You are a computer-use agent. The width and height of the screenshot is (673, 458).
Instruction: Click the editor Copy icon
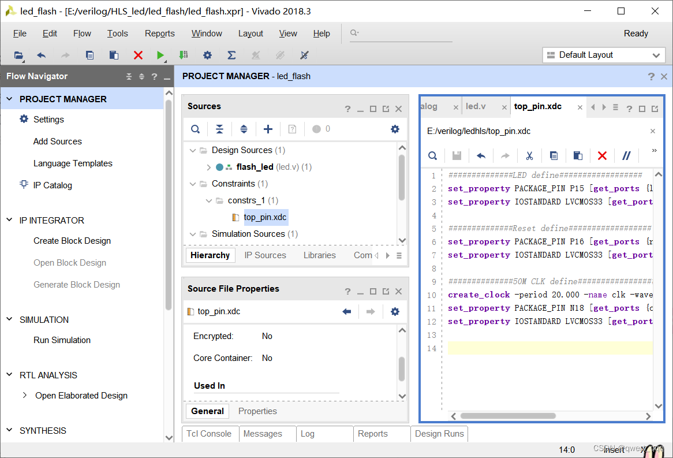(x=554, y=155)
